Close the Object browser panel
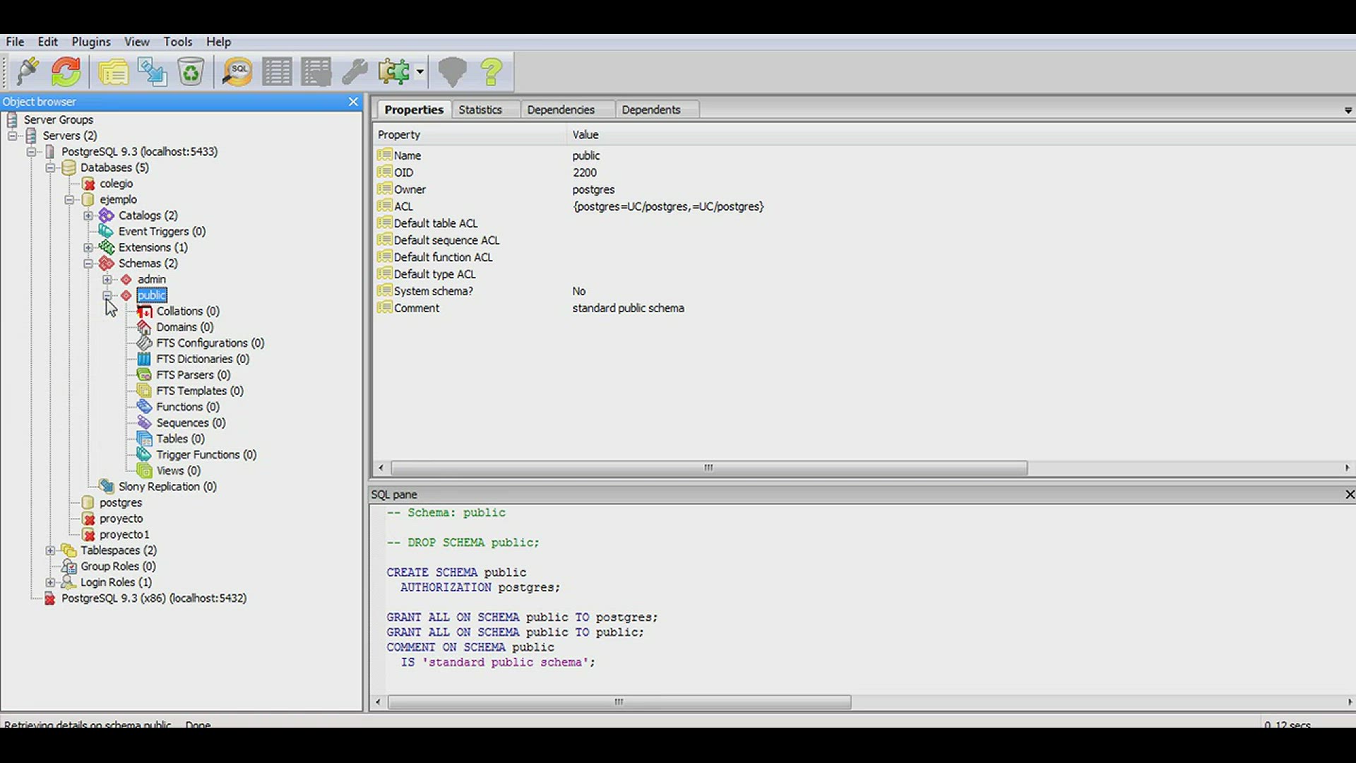 point(353,102)
